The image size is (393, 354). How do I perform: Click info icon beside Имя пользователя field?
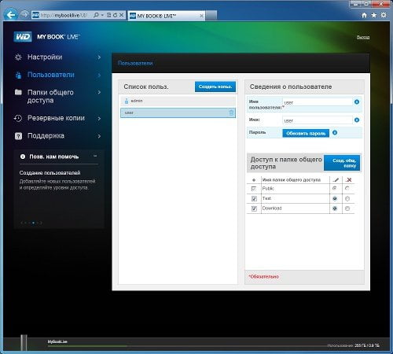(x=357, y=101)
